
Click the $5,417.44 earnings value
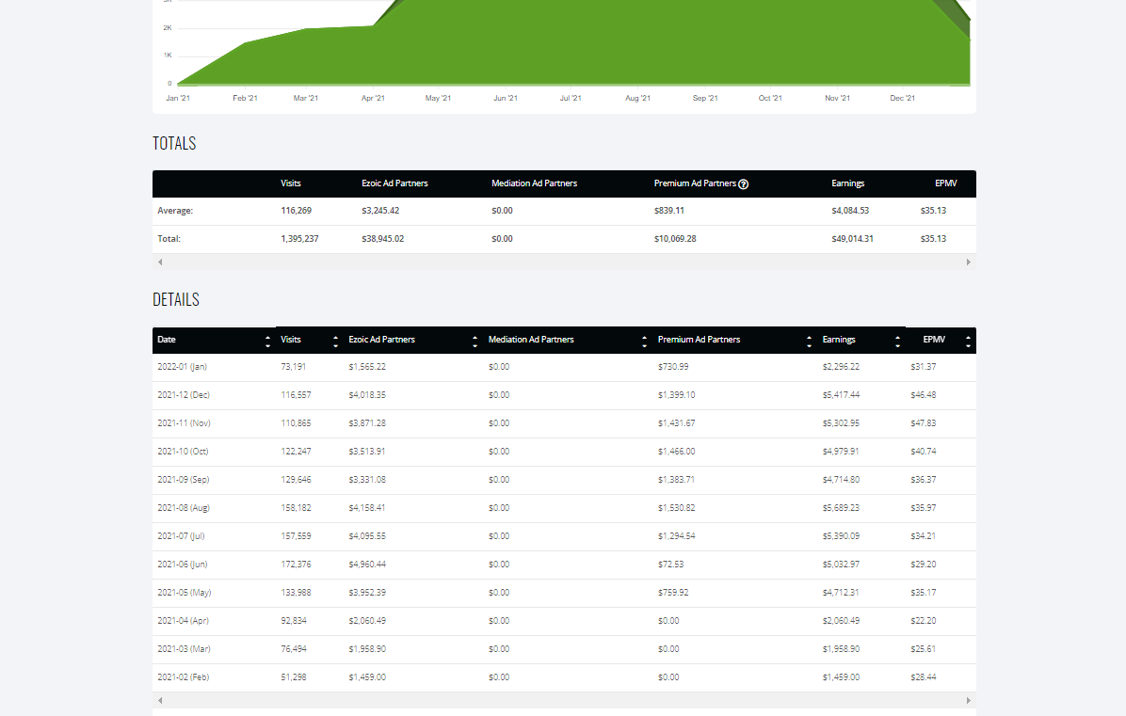[x=841, y=395]
